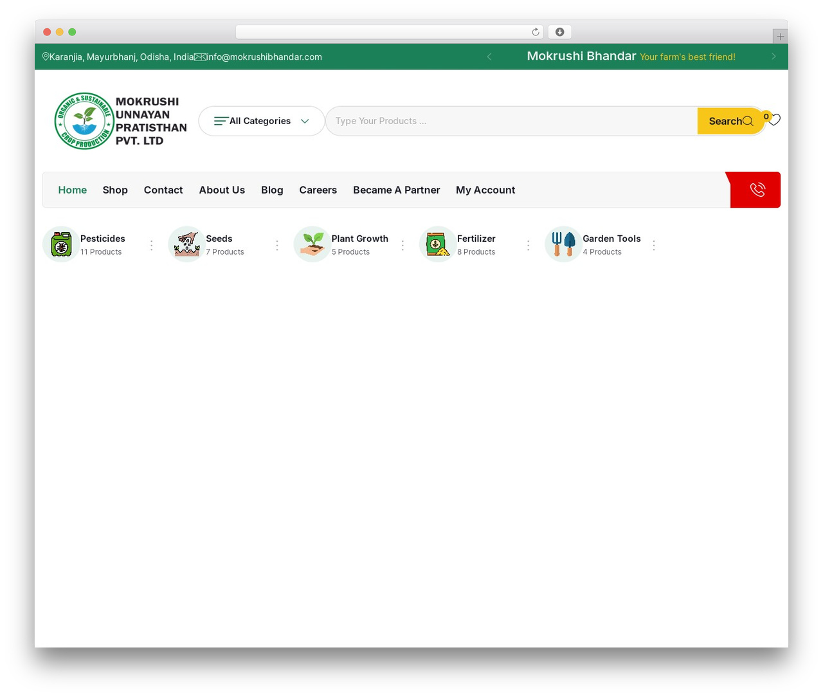The width and height of the screenshot is (823, 697).
Task: Go to next announcement slide arrow
Action: coord(773,57)
